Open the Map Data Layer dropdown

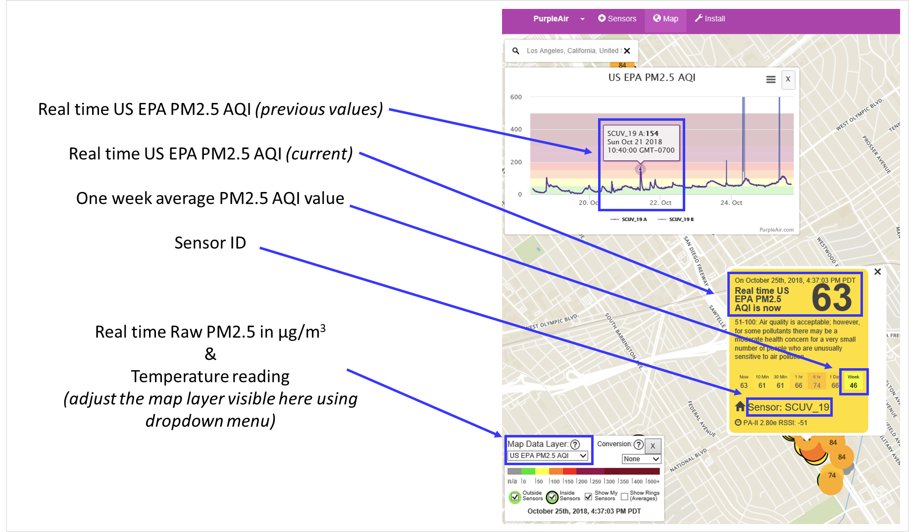click(x=548, y=456)
